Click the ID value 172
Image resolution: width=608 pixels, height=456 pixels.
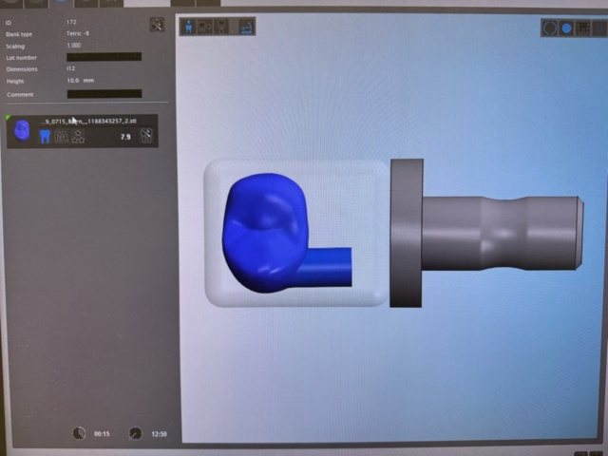tap(71, 22)
